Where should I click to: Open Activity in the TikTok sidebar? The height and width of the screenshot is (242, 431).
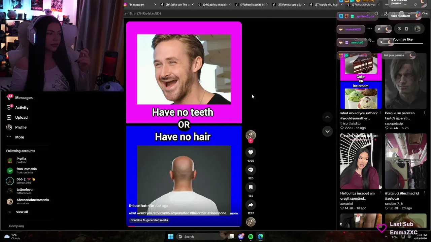18,108
